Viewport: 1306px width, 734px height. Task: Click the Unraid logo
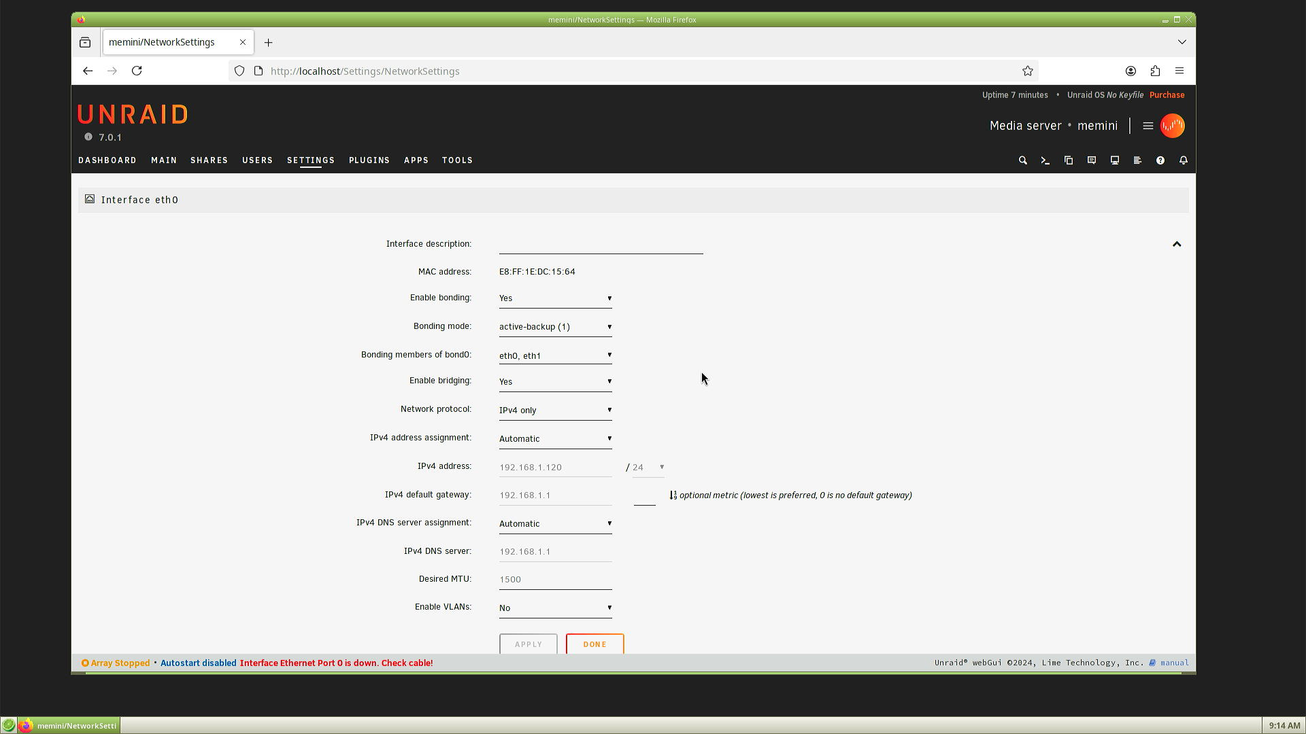[133, 115]
